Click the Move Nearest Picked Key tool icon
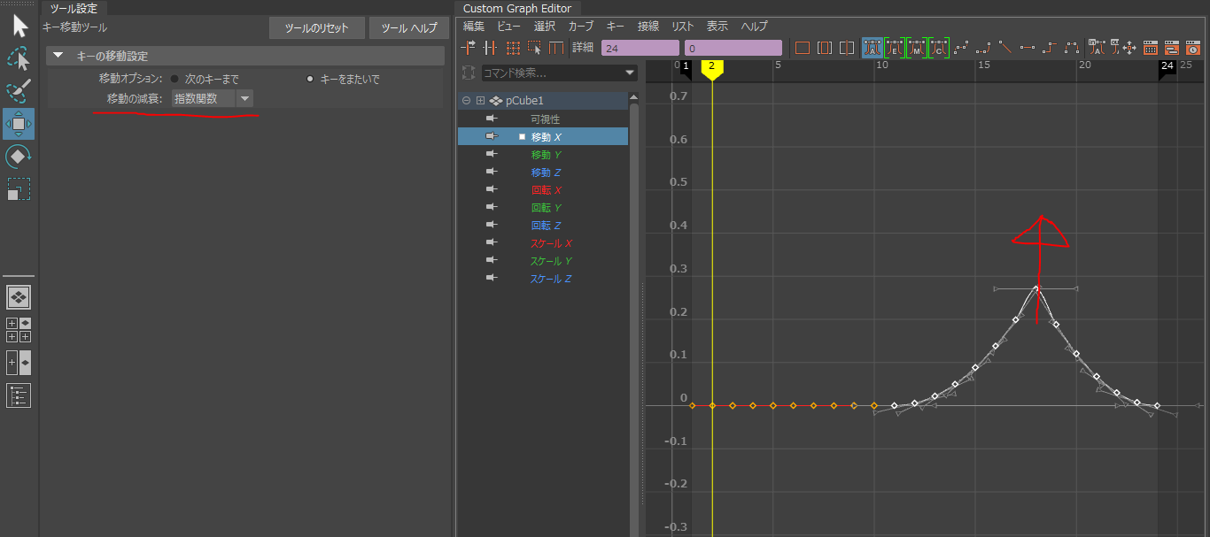1210x537 pixels. (x=469, y=48)
